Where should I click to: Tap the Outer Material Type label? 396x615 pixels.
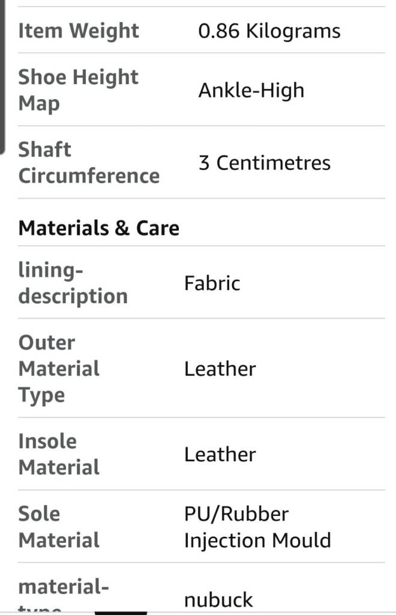click(x=59, y=369)
